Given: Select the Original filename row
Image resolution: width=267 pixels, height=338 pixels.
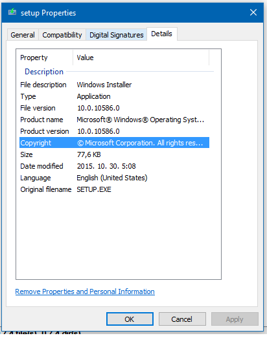Looking at the screenshot, I should 114,189.
